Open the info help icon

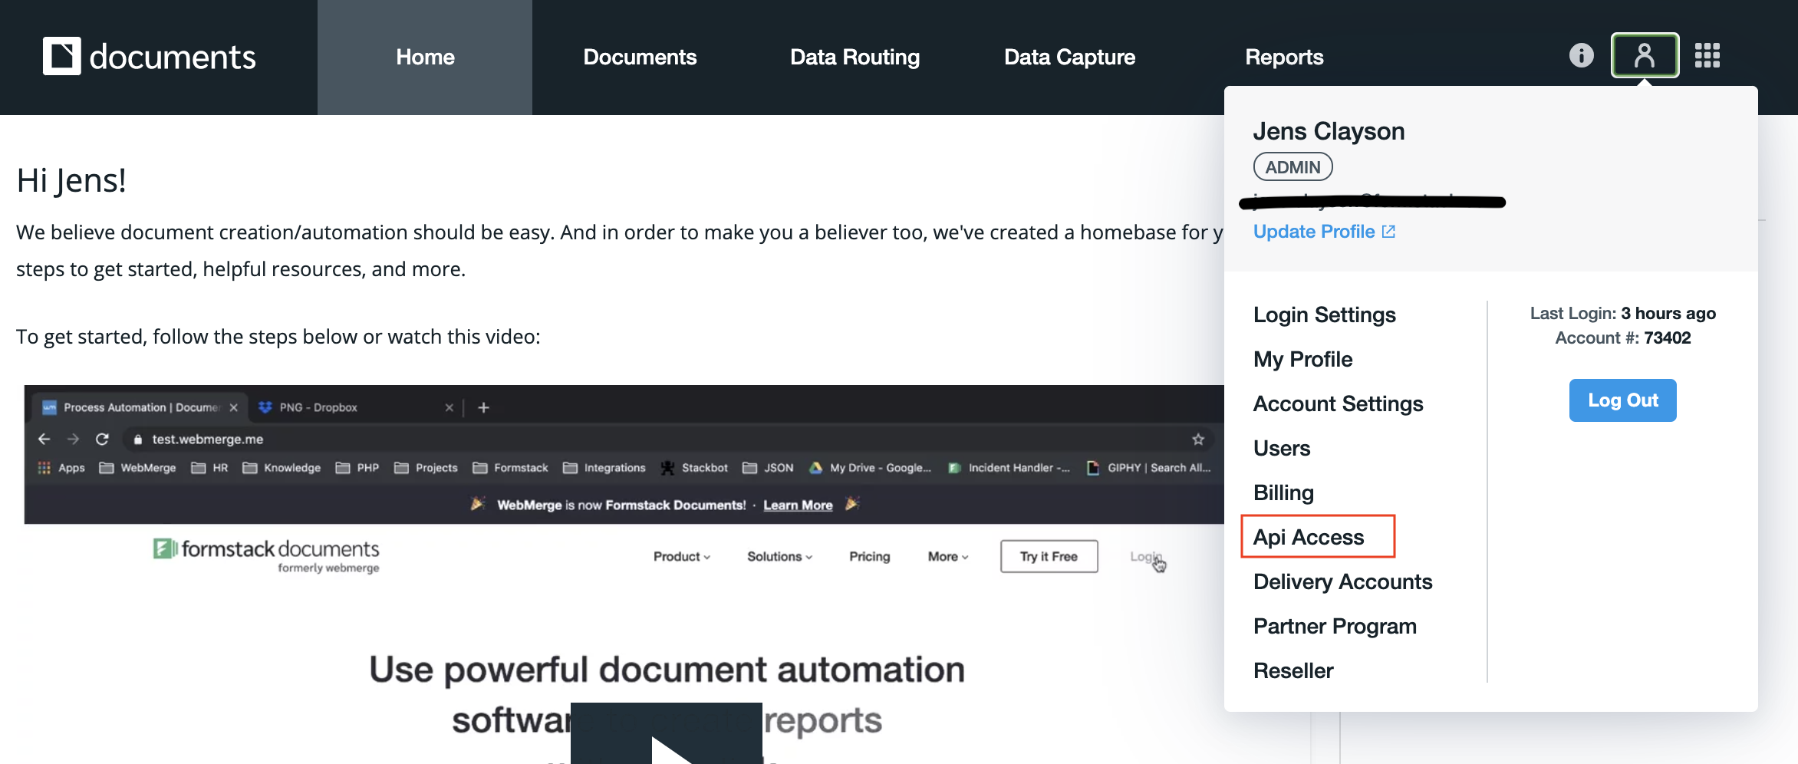(x=1581, y=55)
